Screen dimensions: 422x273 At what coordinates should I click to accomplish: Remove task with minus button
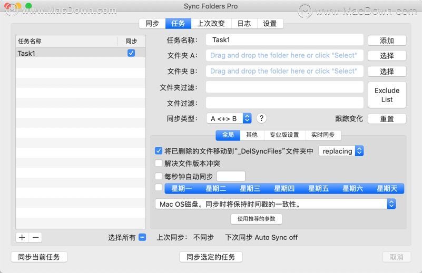pyautogui.click(x=35, y=238)
